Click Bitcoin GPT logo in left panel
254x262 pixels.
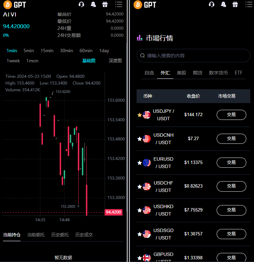click(15, 5)
